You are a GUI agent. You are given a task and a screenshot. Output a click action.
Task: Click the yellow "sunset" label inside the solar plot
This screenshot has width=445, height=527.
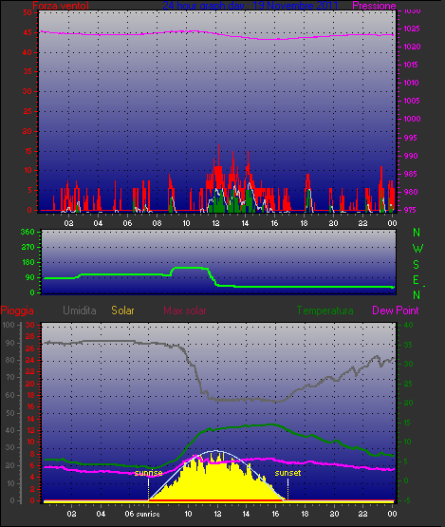[x=287, y=473]
